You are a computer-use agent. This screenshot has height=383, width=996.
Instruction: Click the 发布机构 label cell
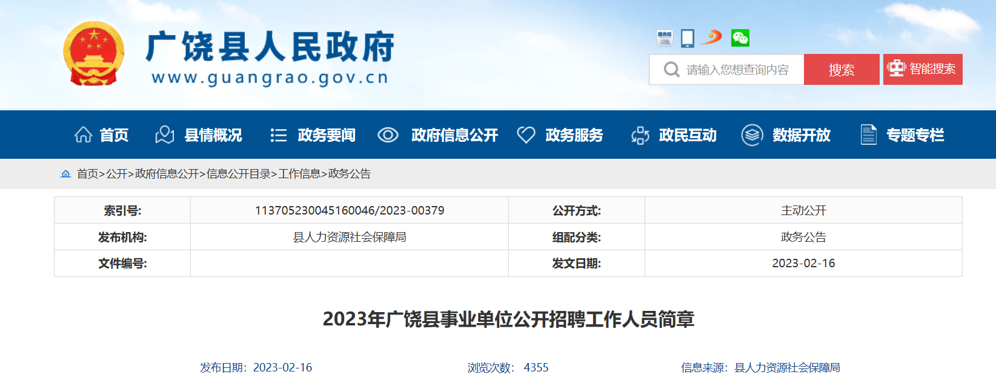coord(122,237)
